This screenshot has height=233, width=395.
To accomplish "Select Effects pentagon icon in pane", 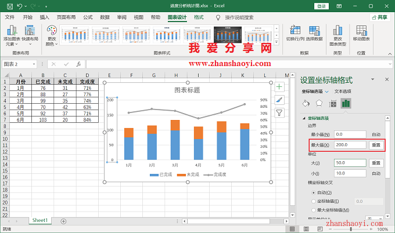I will pyautogui.click(x=319, y=103).
